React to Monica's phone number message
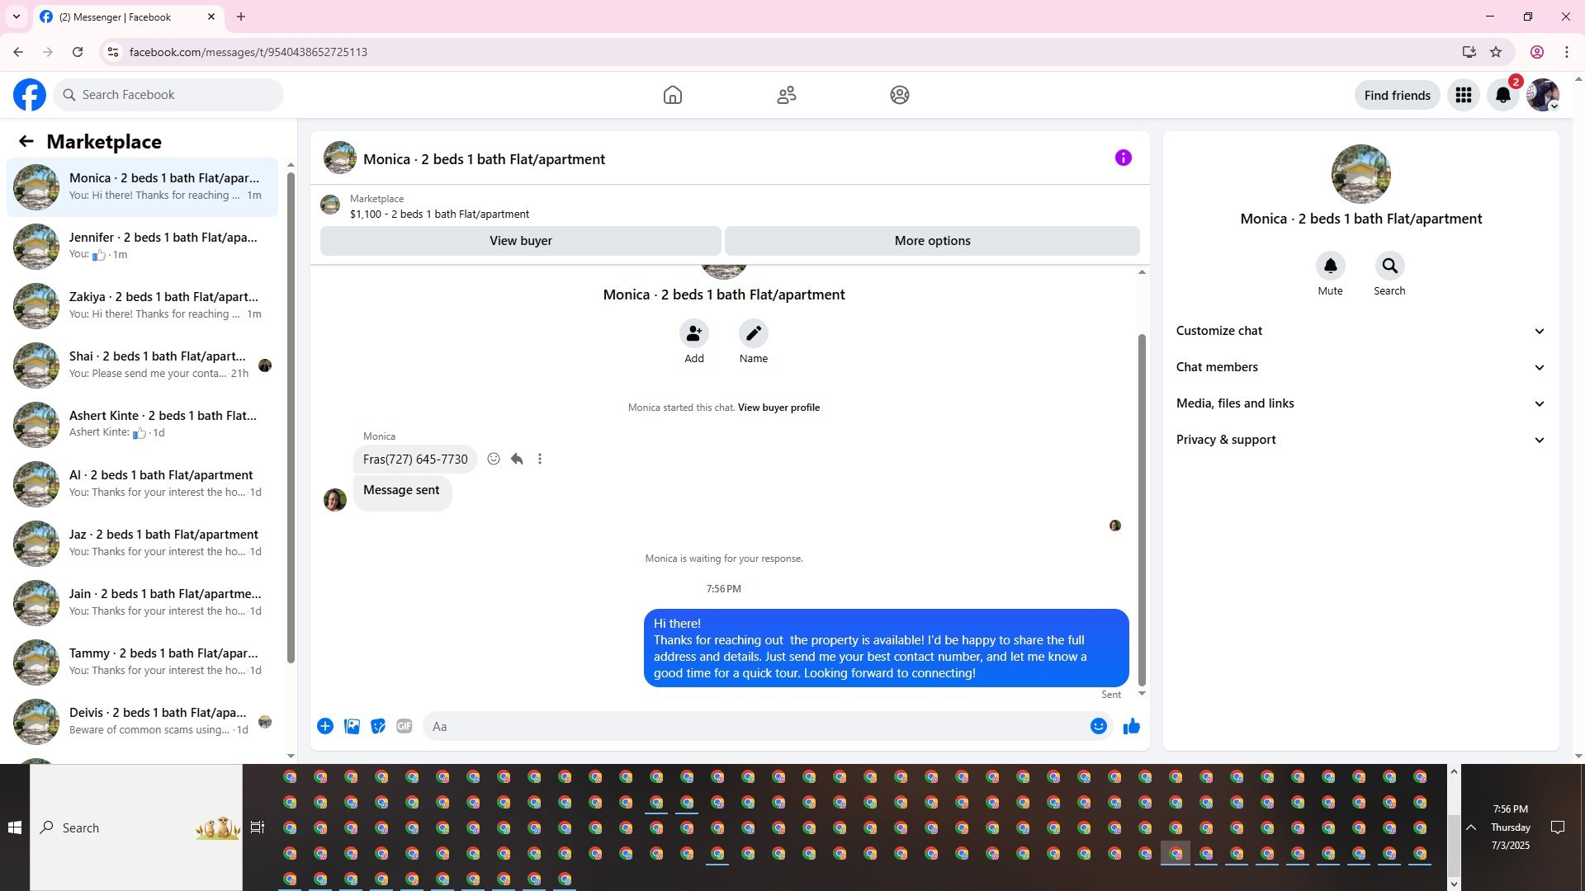Image resolution: width=1585 pixels, height=891 pixels. 494,460
